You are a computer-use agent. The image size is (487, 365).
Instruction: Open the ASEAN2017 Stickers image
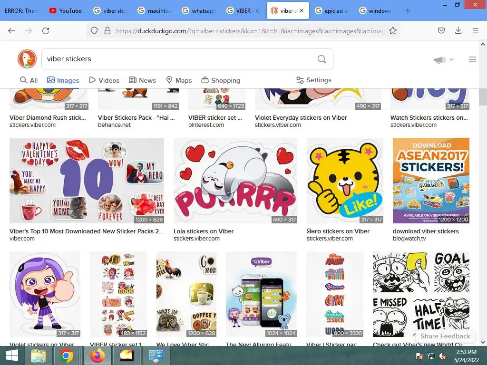point(431,181)
